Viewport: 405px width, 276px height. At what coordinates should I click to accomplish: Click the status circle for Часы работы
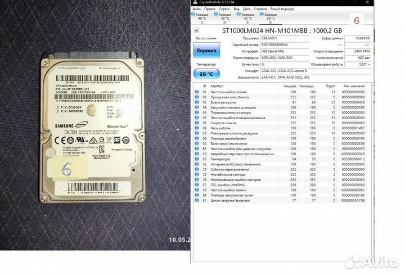tap(197, 128)
